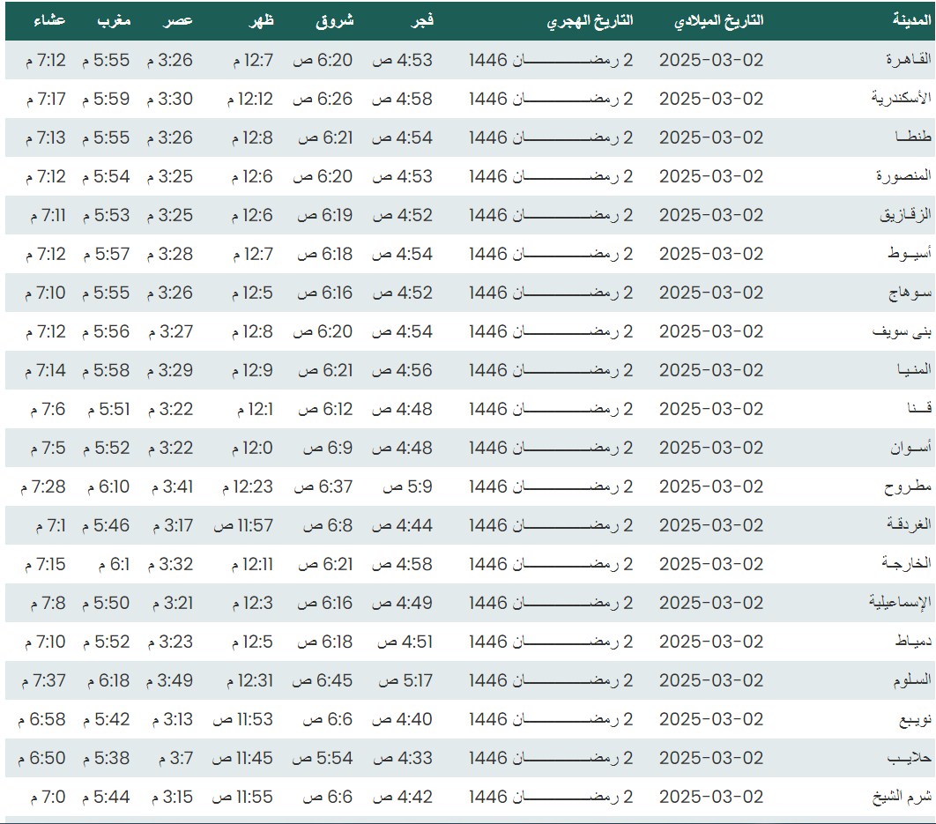Screen dimensions: 936x824
Task: Select the Hijri date in دمياط row
Action: click(550, 642)
